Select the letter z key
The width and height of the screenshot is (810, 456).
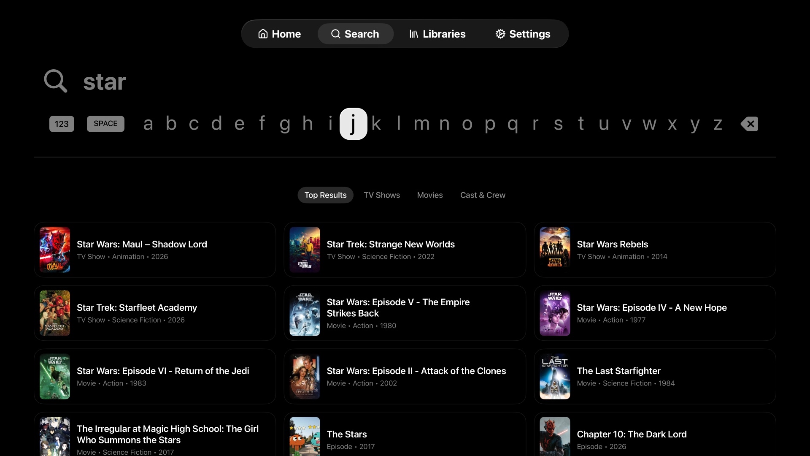coord(718,124)
